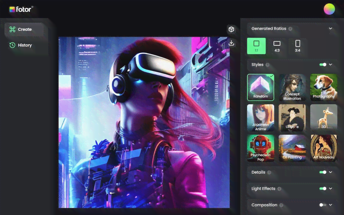Select the Photography style
This screenshot has width=344, height=215.
point(324,87)
